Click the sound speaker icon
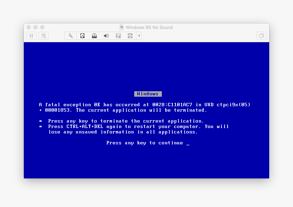 (x=106, y=36)
